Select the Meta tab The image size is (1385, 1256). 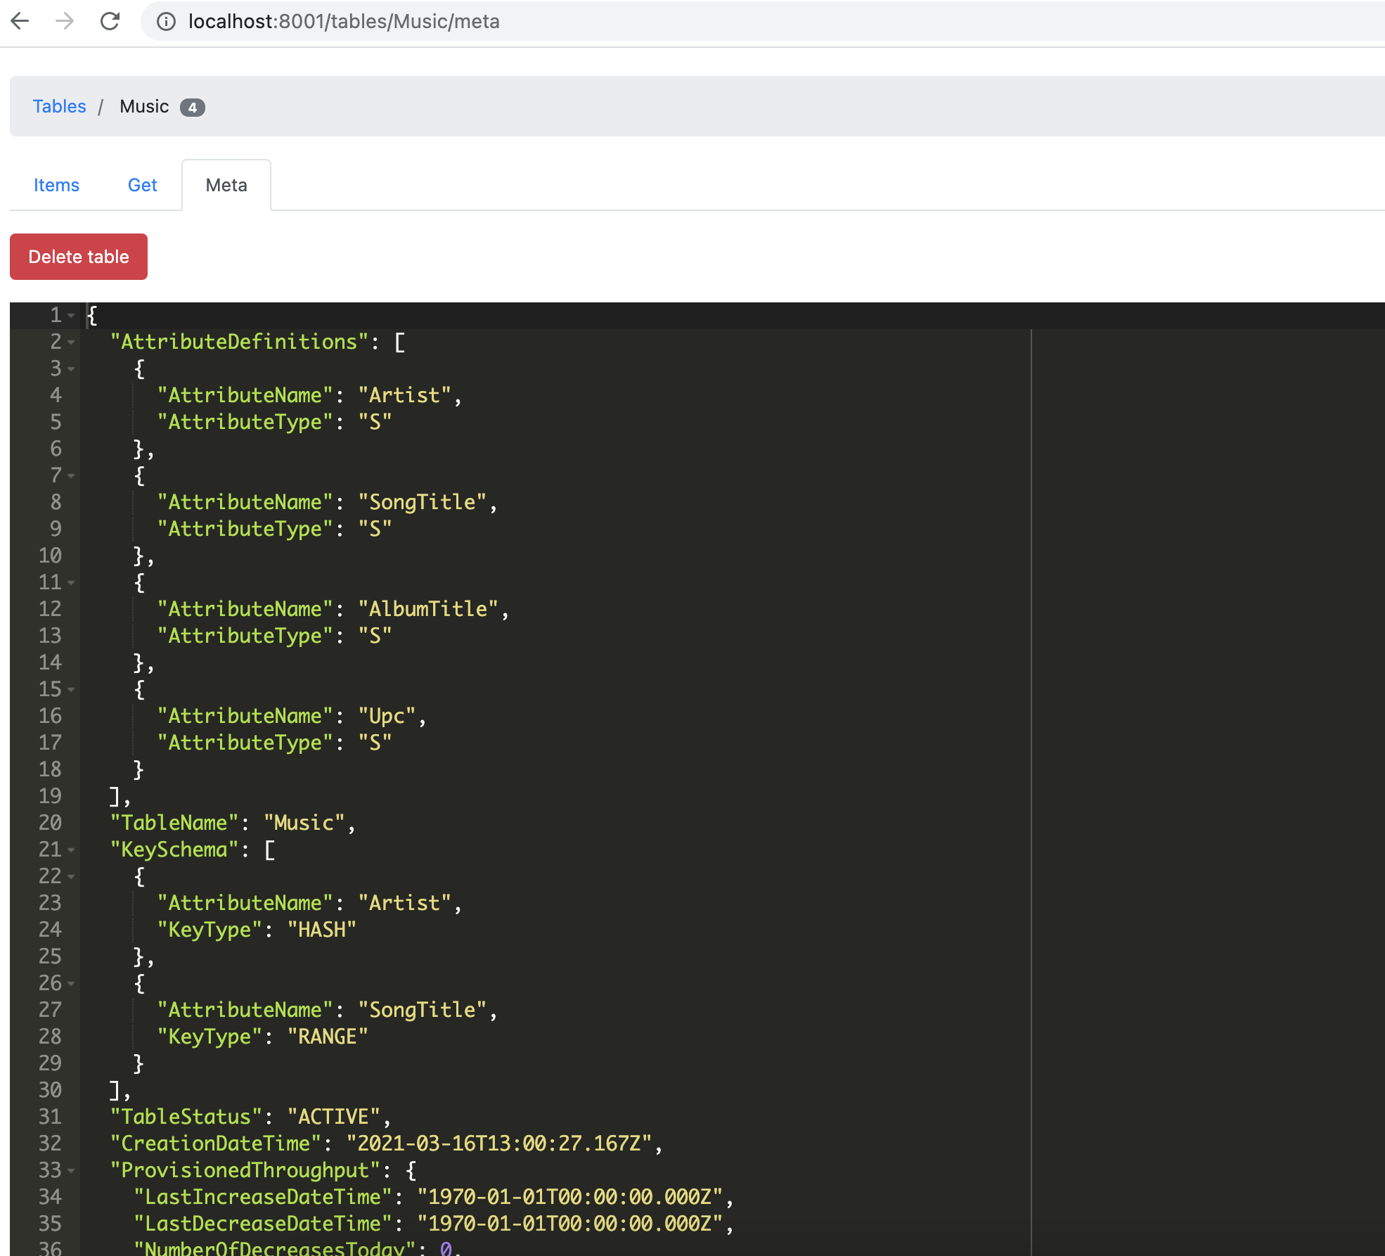pos(226,185)
